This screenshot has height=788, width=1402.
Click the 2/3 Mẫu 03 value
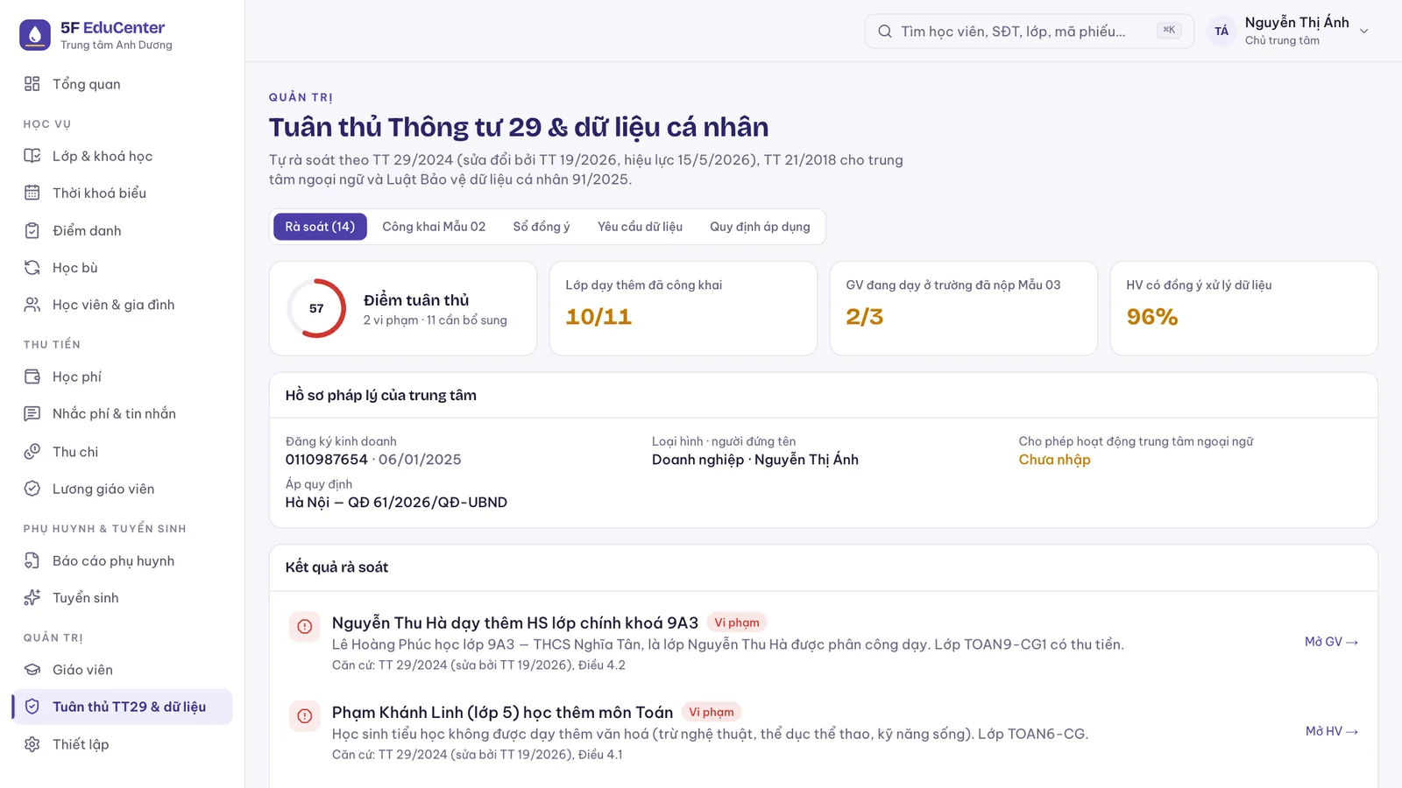[x=864, y=317]
